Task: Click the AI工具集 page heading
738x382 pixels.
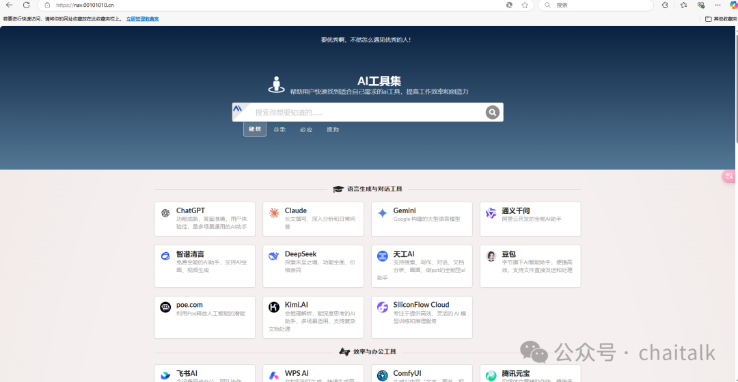Action: click(379, 81)
